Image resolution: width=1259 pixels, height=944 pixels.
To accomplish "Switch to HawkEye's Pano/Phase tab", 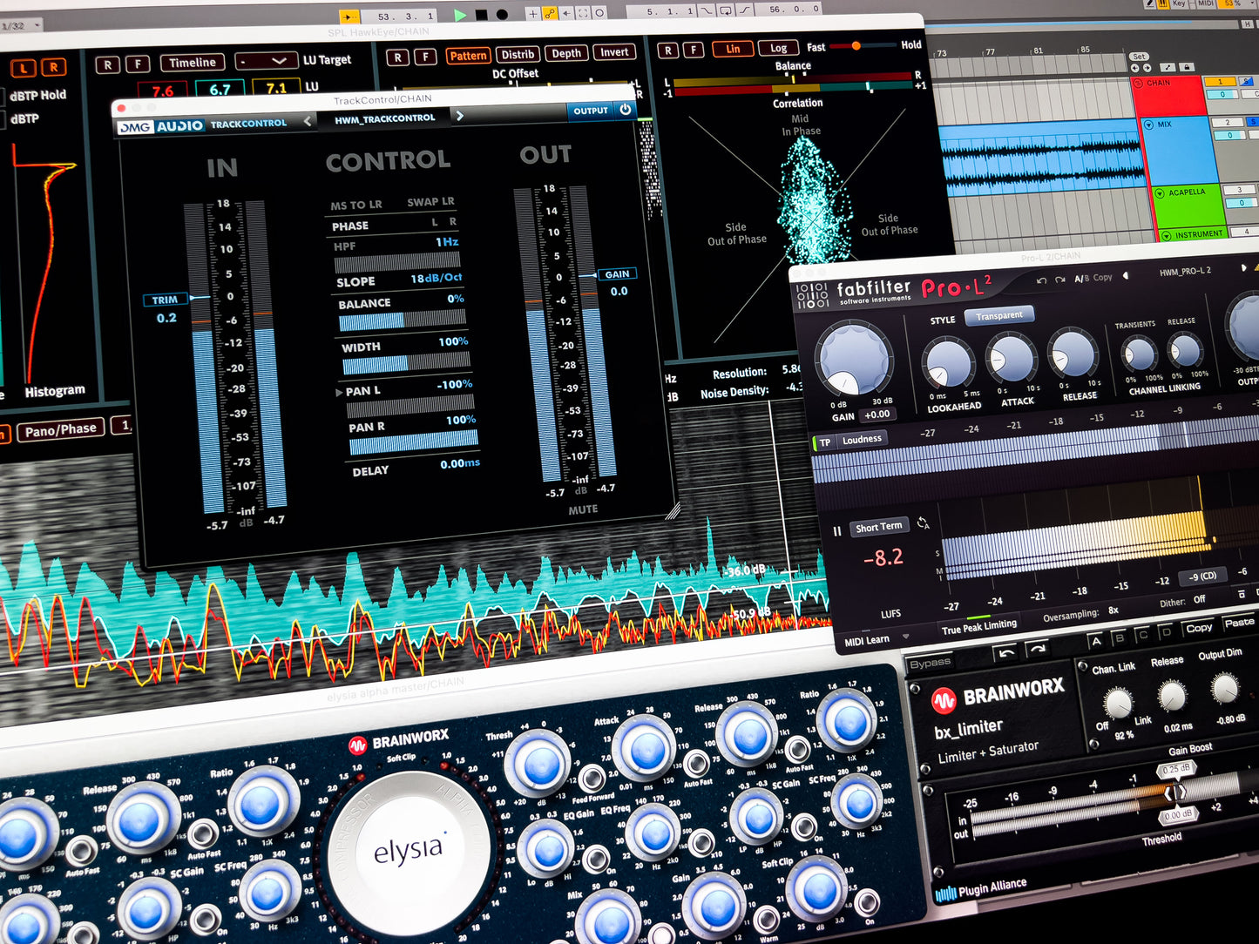I will click(x=61, y=429).
